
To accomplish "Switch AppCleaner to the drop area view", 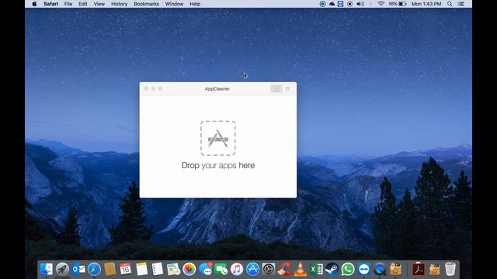I will (x=276, y=89).
